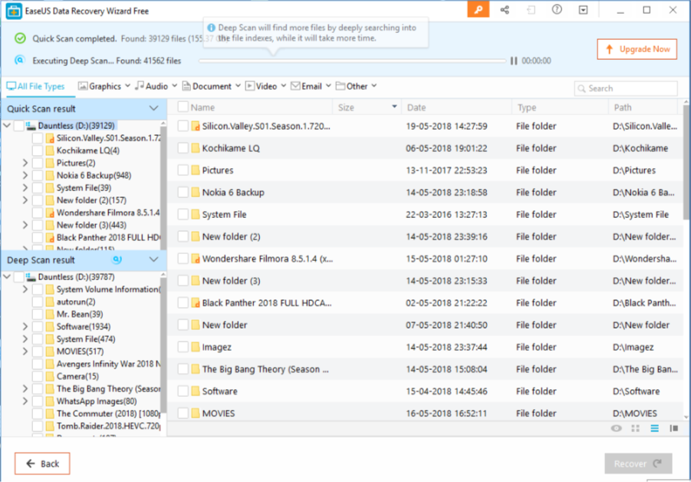The height and width of the screenshot is (482, 691).
Task: Click the Camera(15) folder icon in tree
Action: [x=50, y=377]
